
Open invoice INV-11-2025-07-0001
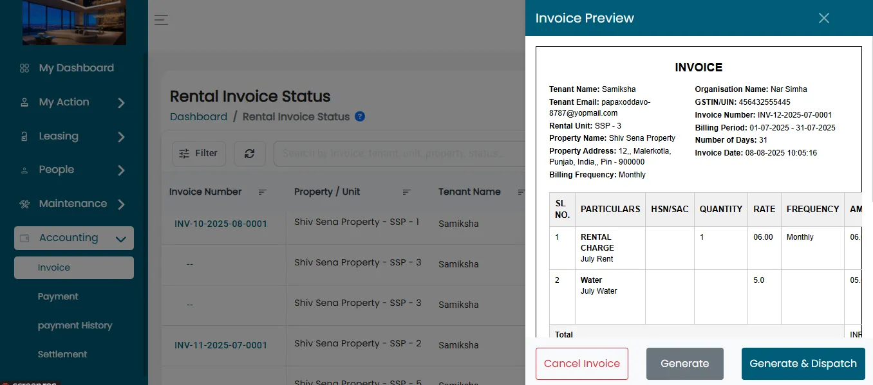221,345
